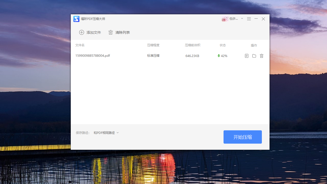Delete 1599009885788004.pdf using the row trash icon

pyautogui.click(x=261, y=56)
